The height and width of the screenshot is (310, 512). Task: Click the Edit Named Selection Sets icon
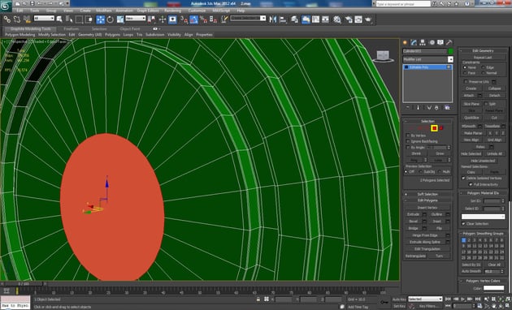(224, 19)
